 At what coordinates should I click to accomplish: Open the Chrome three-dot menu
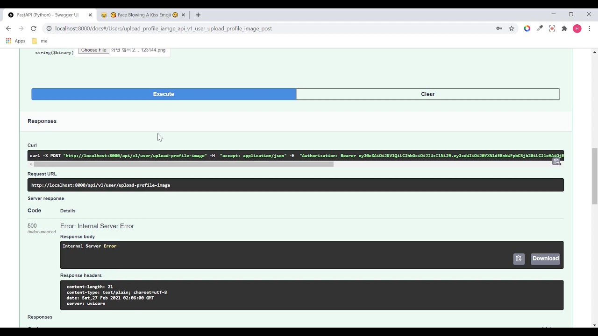coord(590,28)
